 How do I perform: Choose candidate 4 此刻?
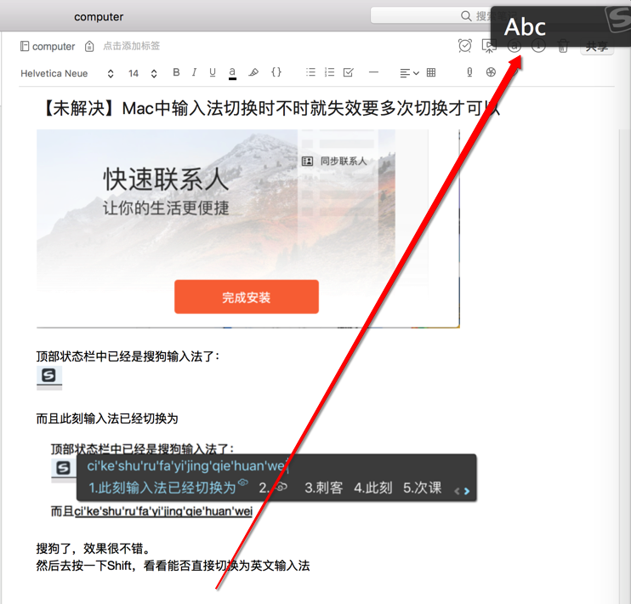(373, 488)
